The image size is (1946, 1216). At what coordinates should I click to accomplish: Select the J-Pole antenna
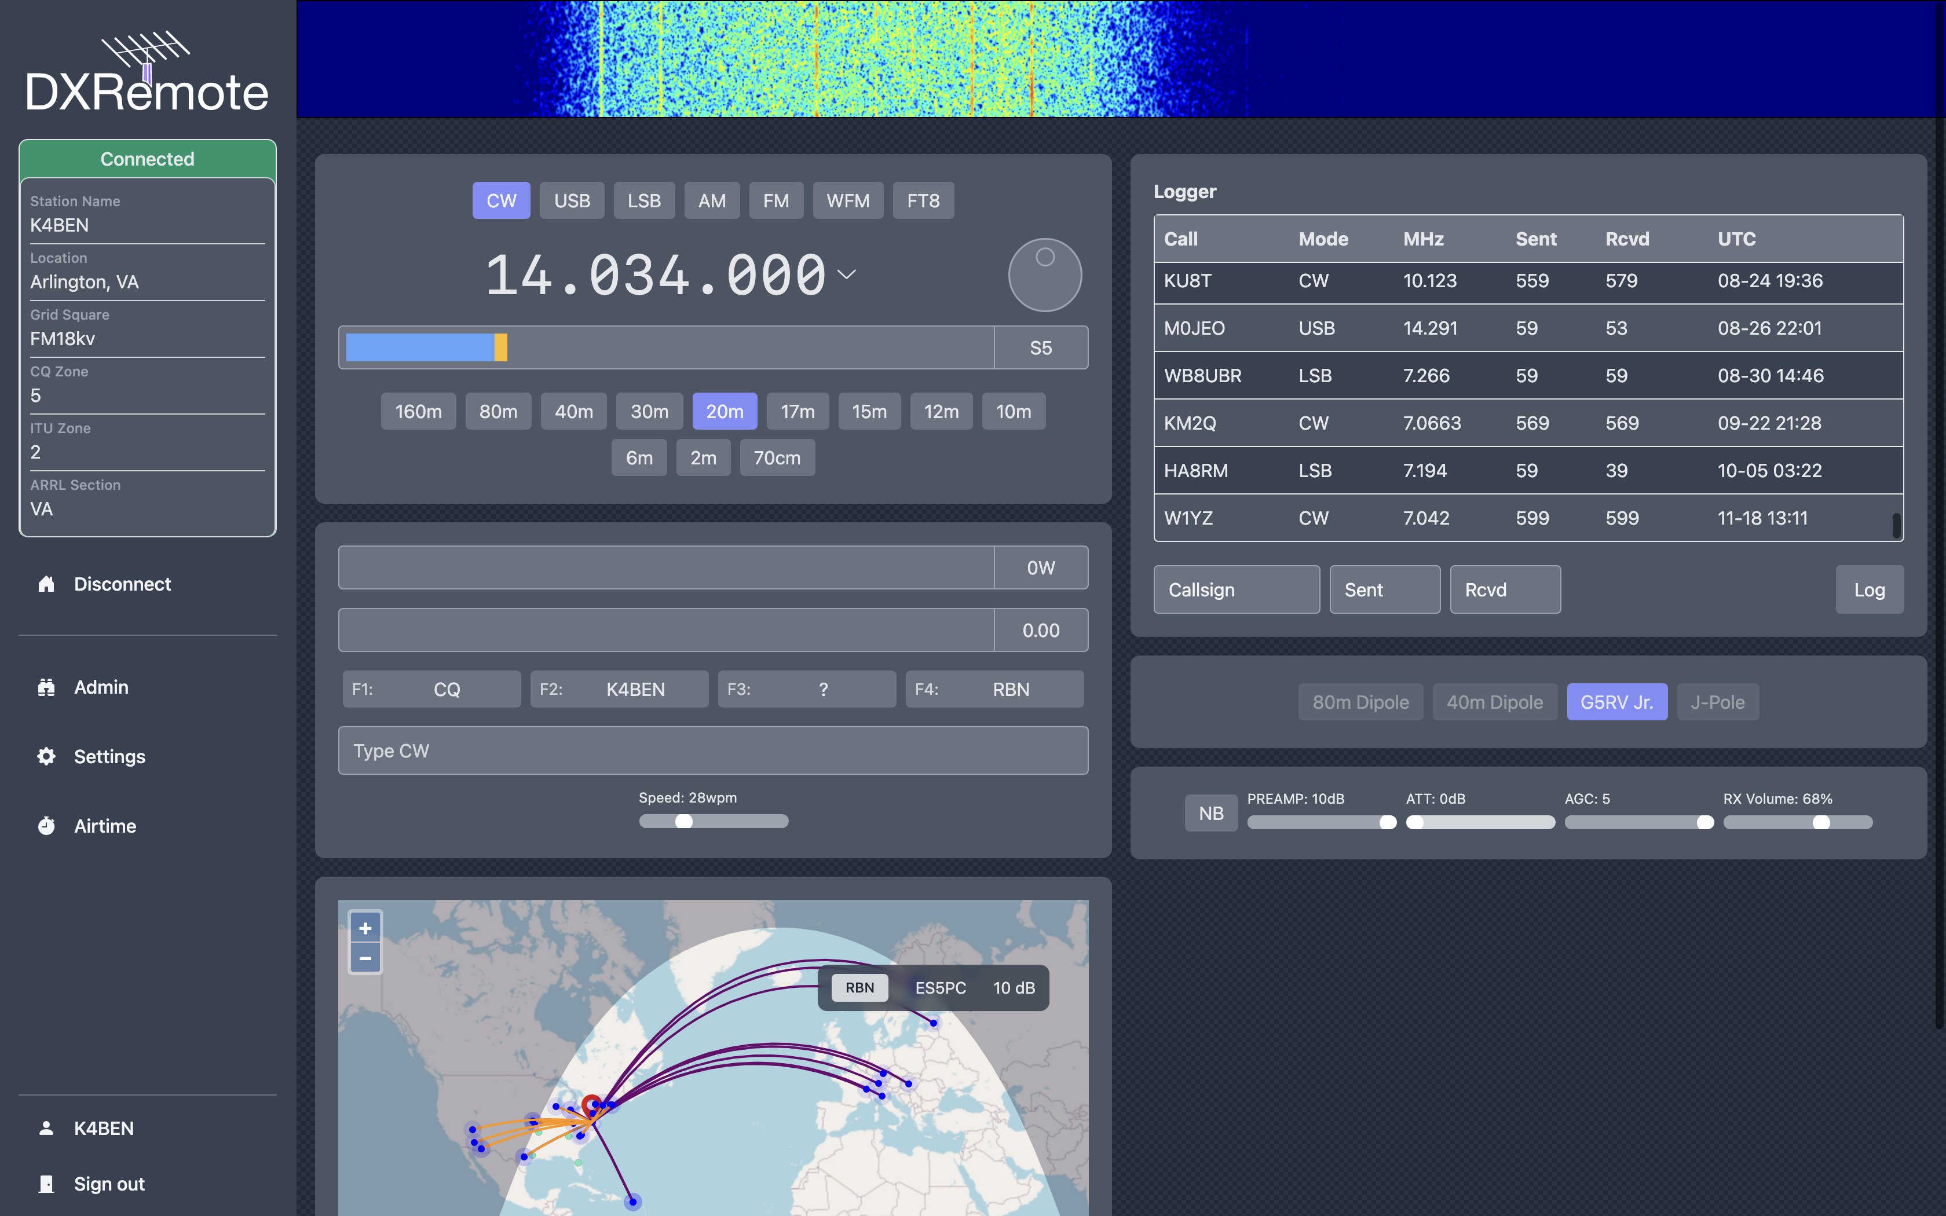(1717, 702)
